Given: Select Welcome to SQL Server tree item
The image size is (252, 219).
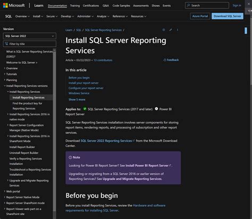Looking at the screenshot, I should click(x=22, y=62).
